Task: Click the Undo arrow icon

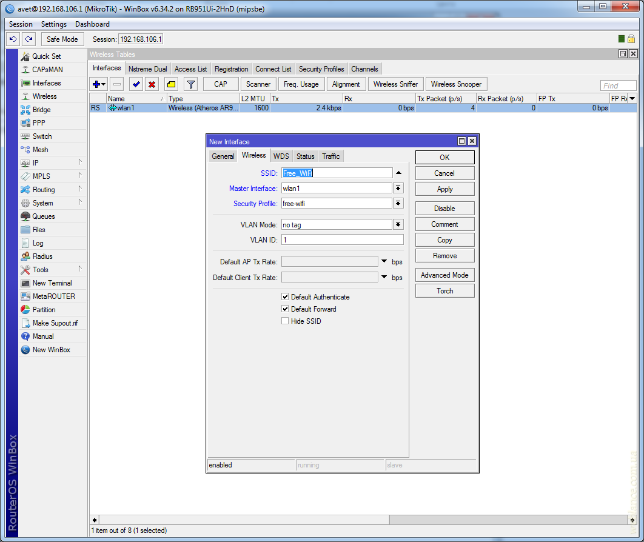Action: tap(13, 39)
